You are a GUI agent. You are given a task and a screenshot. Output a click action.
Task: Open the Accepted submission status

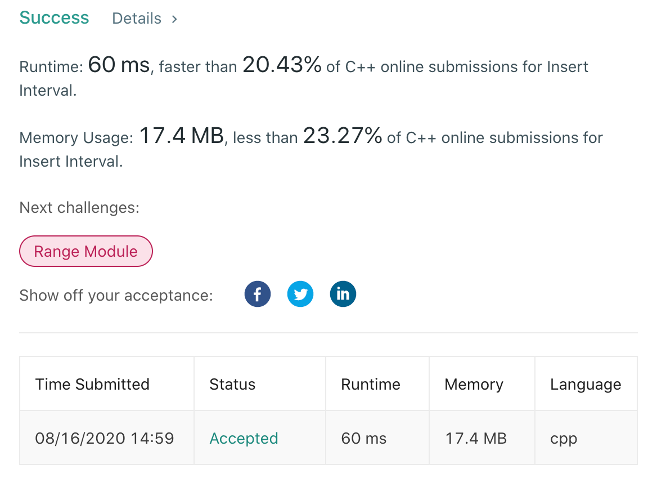pyautogui.click(x=244, y=438)
